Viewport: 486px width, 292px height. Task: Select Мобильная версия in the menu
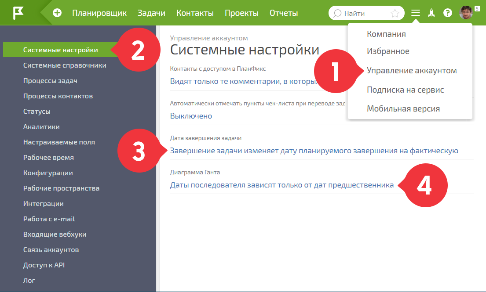(x=403, y=109)
